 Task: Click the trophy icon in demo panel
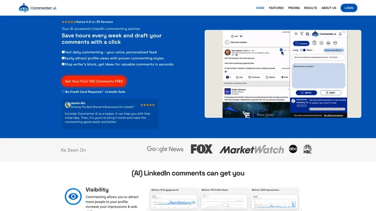coord(302,34)
